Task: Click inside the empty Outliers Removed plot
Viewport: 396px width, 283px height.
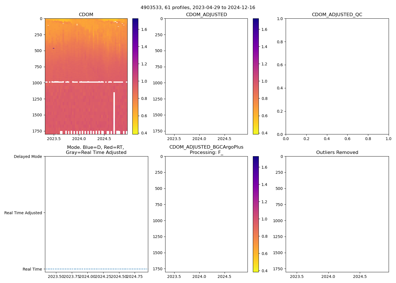Action: [337, 214]
